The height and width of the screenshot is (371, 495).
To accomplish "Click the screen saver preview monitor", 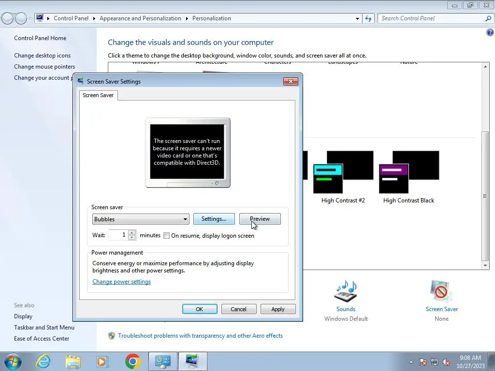I will (x=188, y=153).
